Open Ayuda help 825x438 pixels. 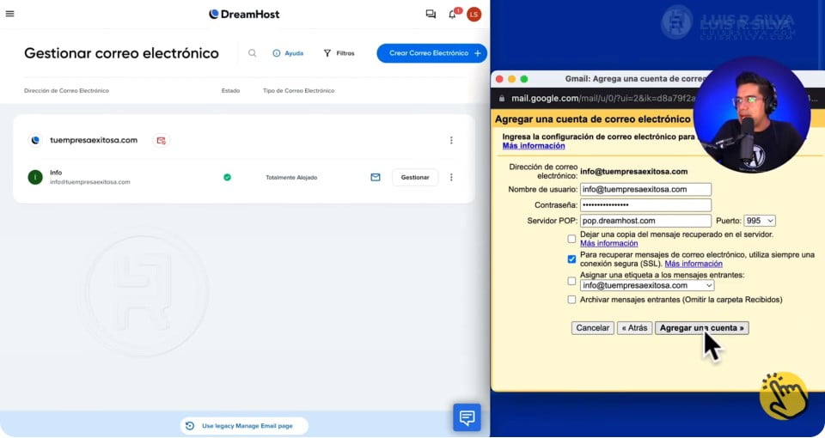tap(289, 53)
